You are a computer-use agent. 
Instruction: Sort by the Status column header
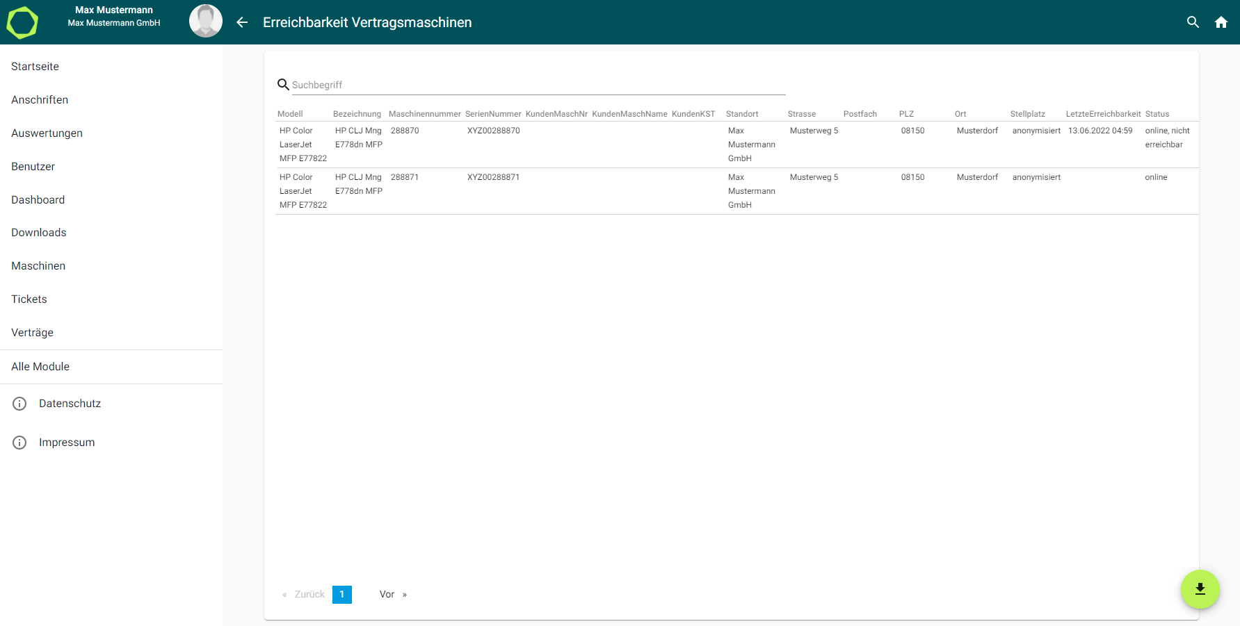pyautogui.click(x=1157, y=114)
